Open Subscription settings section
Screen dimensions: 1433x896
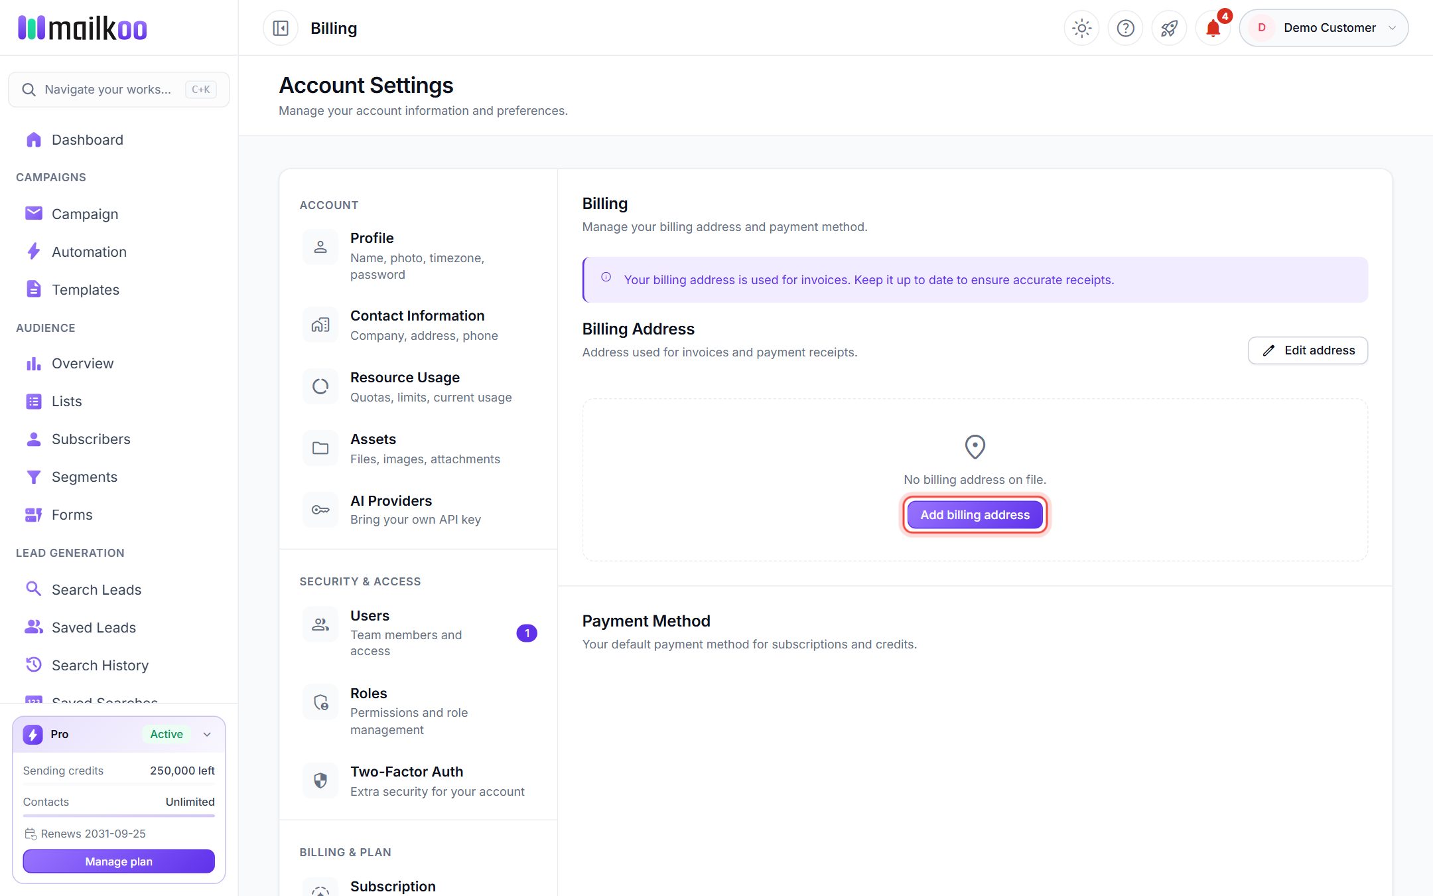coord(418,885)
